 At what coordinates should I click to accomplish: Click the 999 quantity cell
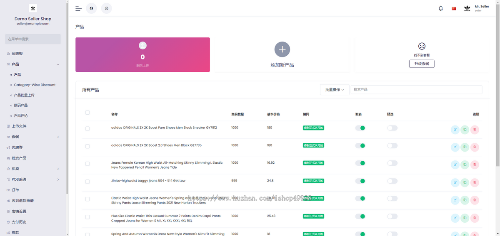(235, 181)
